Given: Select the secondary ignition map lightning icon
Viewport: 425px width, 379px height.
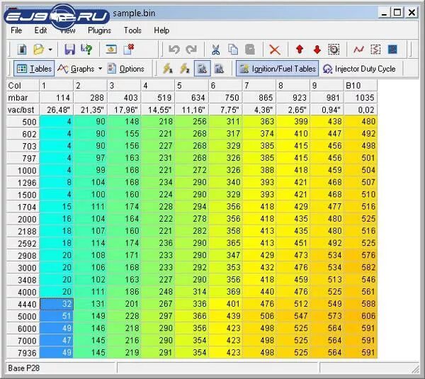Looking at the screenshot, I should pyautogui.click(x=185, y=69).
